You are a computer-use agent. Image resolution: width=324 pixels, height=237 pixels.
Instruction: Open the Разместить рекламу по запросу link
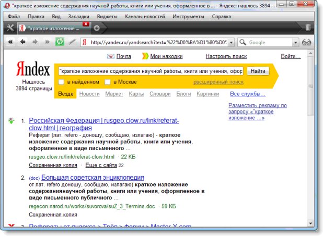(258, 111)
